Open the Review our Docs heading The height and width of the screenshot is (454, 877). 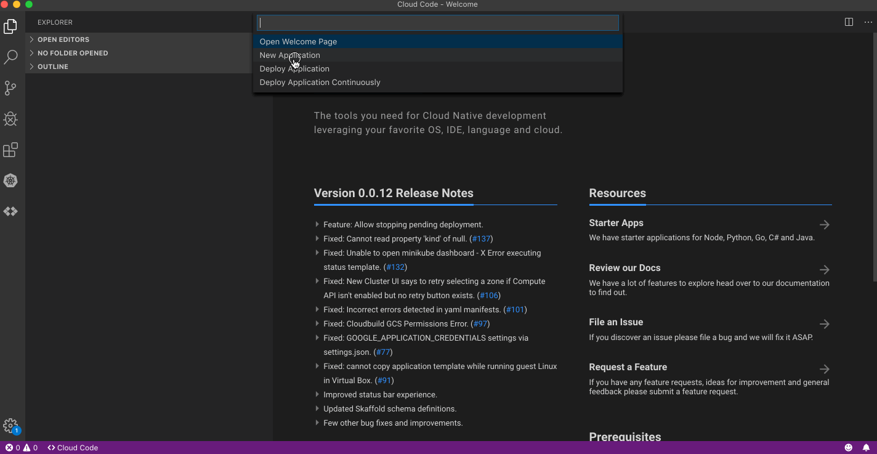pos(624,268)
